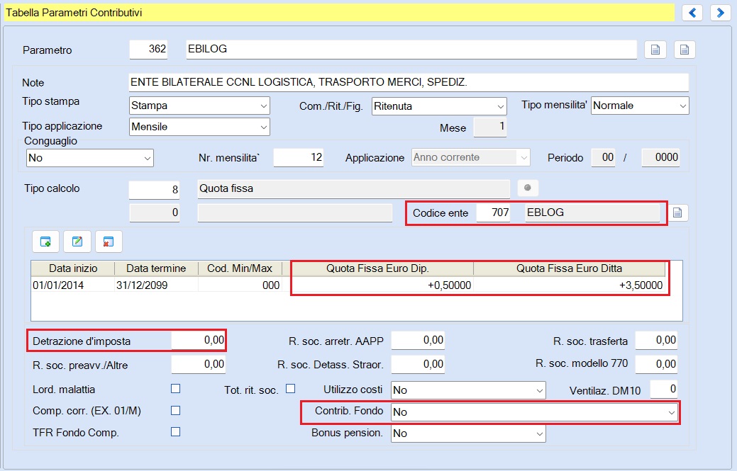Click the Quota Fissa Euro Ditta header
Viewport: 737px width, 471px height.
pos(569,268)
